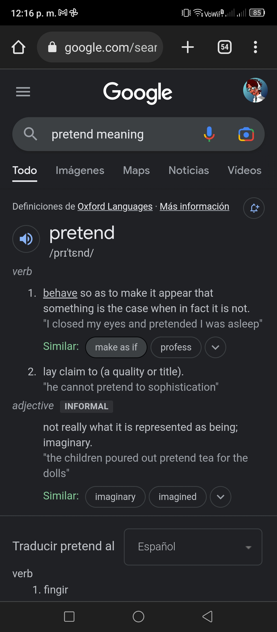This screenshot has width=277, height=632.
Task: Tap the word alert bell icon
Action: (x=254, y=208)
